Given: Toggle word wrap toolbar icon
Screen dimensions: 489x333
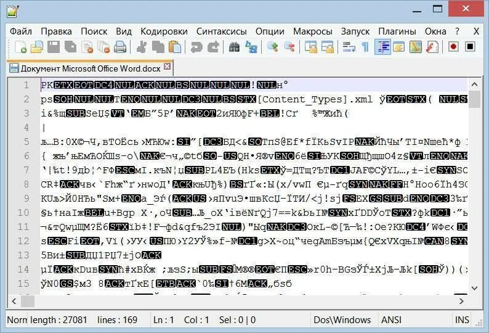Looking at the screenshot, I should tap(349, 47).
